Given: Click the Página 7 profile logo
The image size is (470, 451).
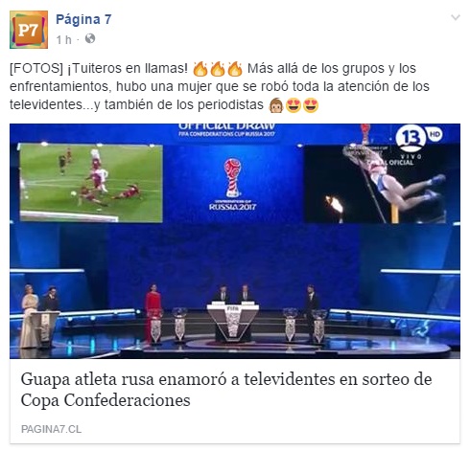Looking at the screenshot, I should click(x=29, y=30).
